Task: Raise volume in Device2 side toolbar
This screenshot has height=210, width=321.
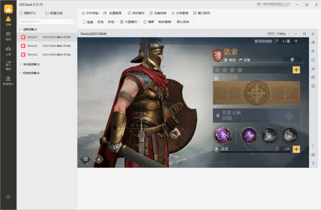Action: pos(313,42)
